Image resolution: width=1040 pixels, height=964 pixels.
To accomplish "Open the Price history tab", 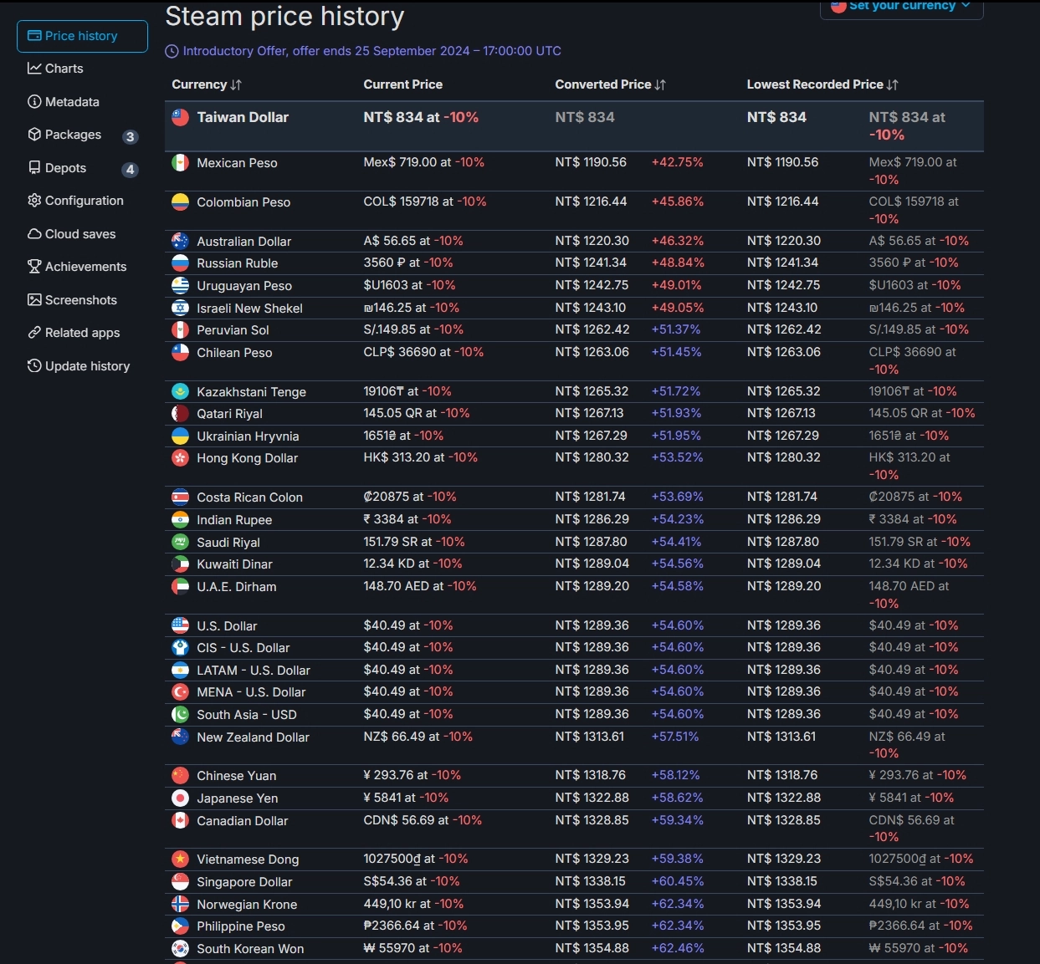I will point(82,36).
